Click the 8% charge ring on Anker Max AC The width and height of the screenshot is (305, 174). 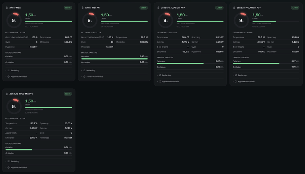click(90, 21)
